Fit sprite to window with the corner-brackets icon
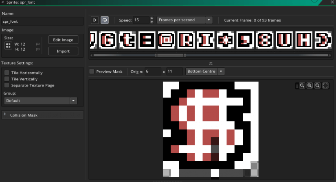This screenshot has width=336, height=182. (325, 86)
